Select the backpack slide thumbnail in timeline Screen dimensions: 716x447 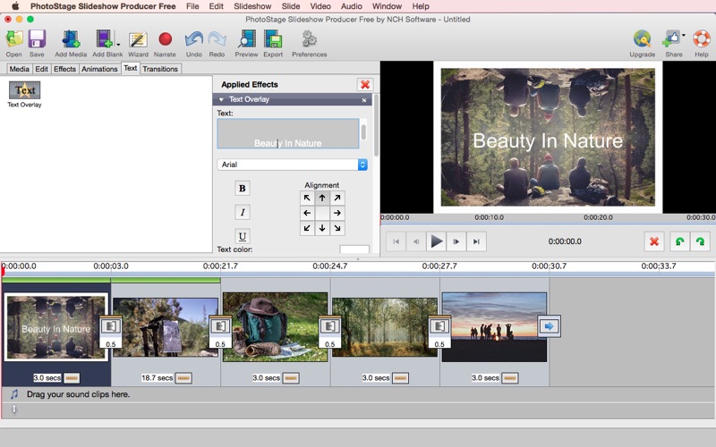pyautogui.click(x=275, y=326)
